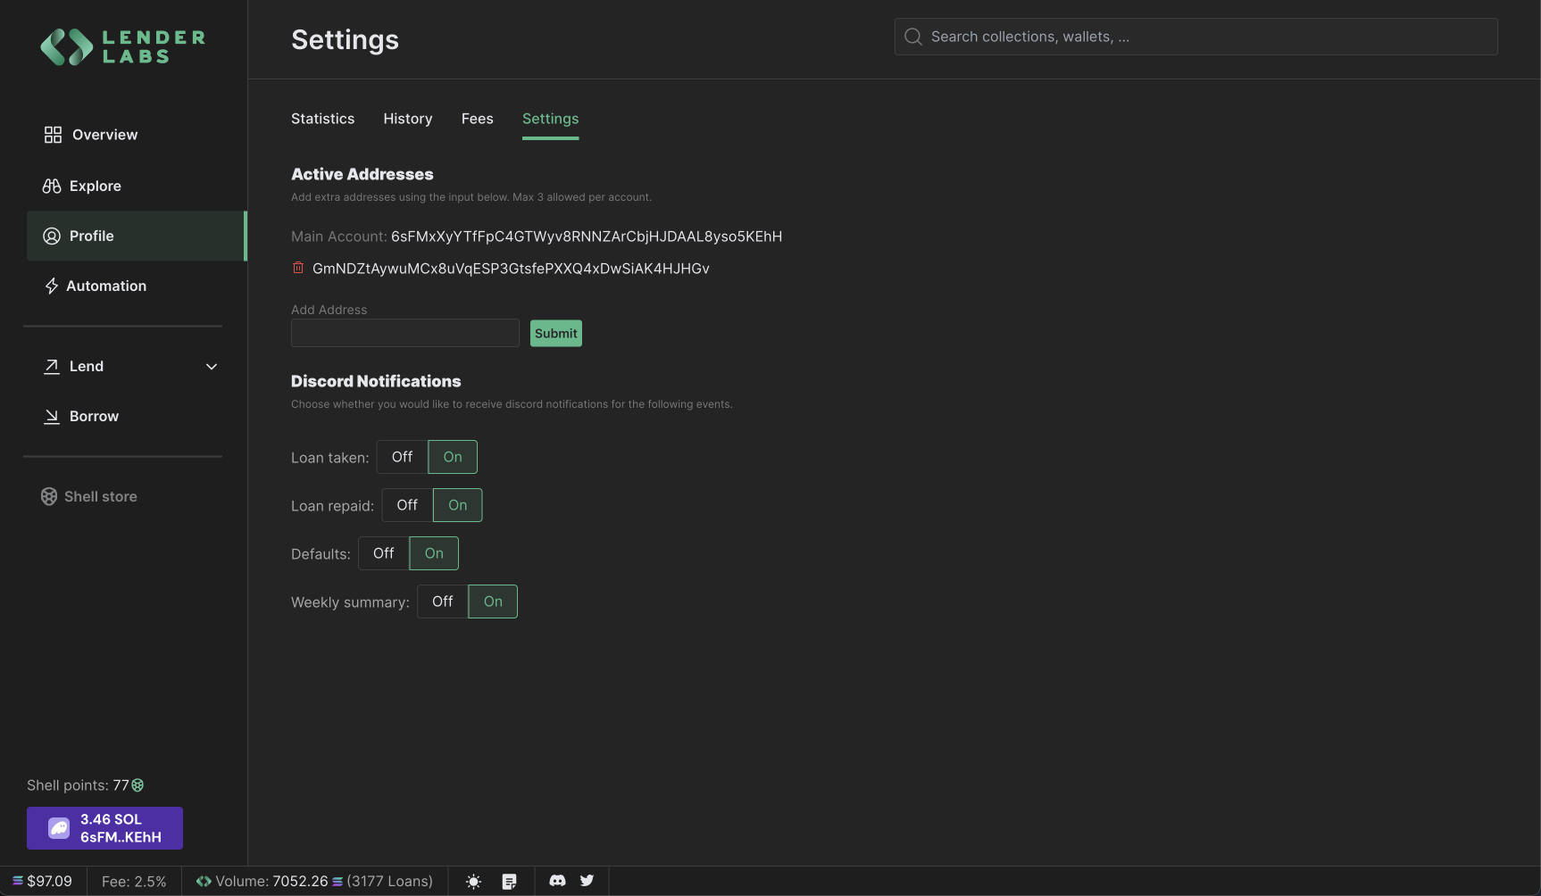Delete the extra address with trash icon
This screenshot has width=1541, height=896.
[298, 268]
